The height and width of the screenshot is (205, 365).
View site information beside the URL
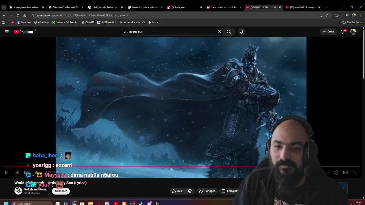[33, 15]
